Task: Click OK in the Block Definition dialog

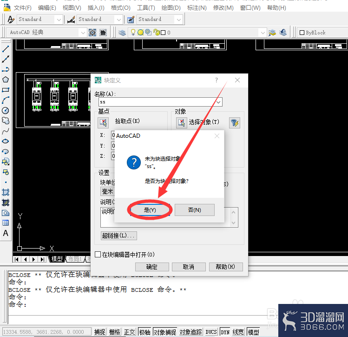Action: click(152, 267)
